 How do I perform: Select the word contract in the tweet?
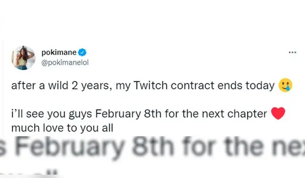click(x=193, y=86)
